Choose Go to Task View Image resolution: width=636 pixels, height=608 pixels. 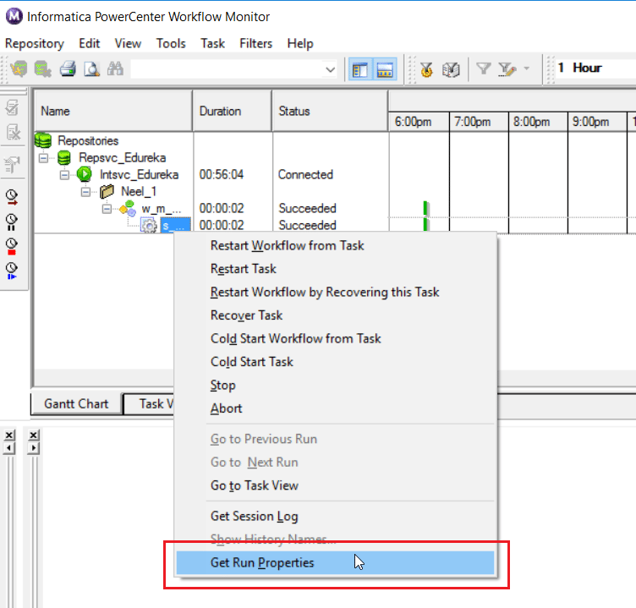(255, 485)
